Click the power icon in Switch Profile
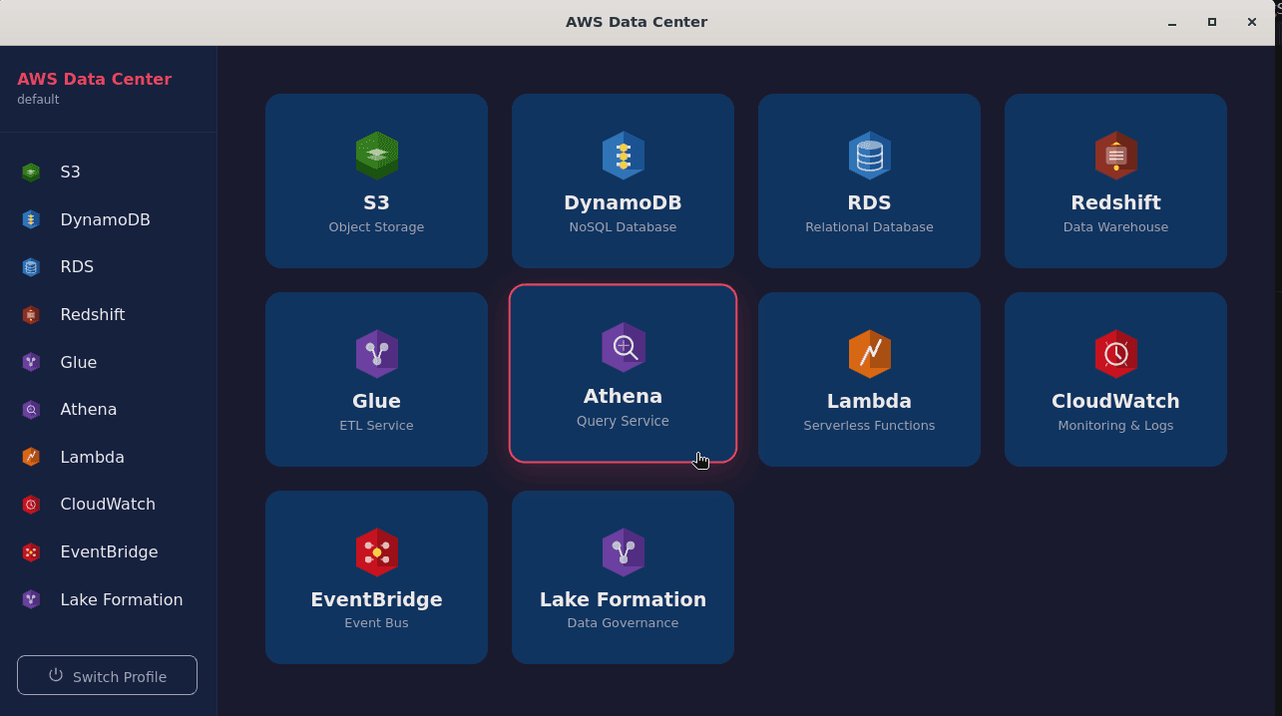 pyautogui.click(x=56, y=675)
